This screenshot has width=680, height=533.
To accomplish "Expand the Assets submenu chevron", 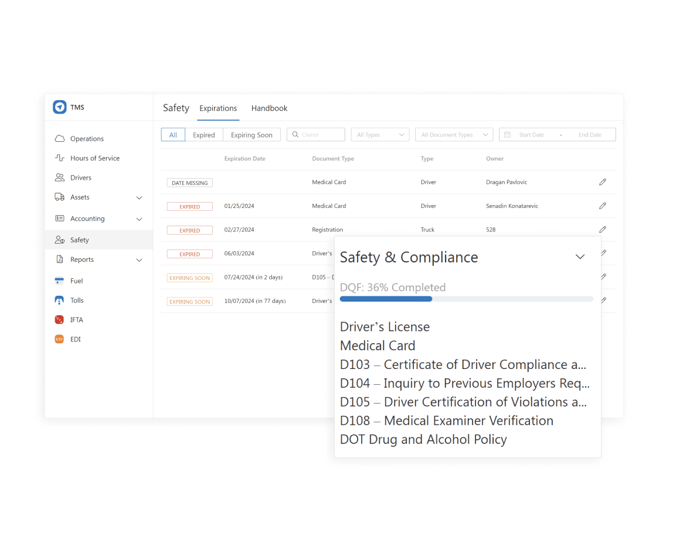I will tap(139, 197).
